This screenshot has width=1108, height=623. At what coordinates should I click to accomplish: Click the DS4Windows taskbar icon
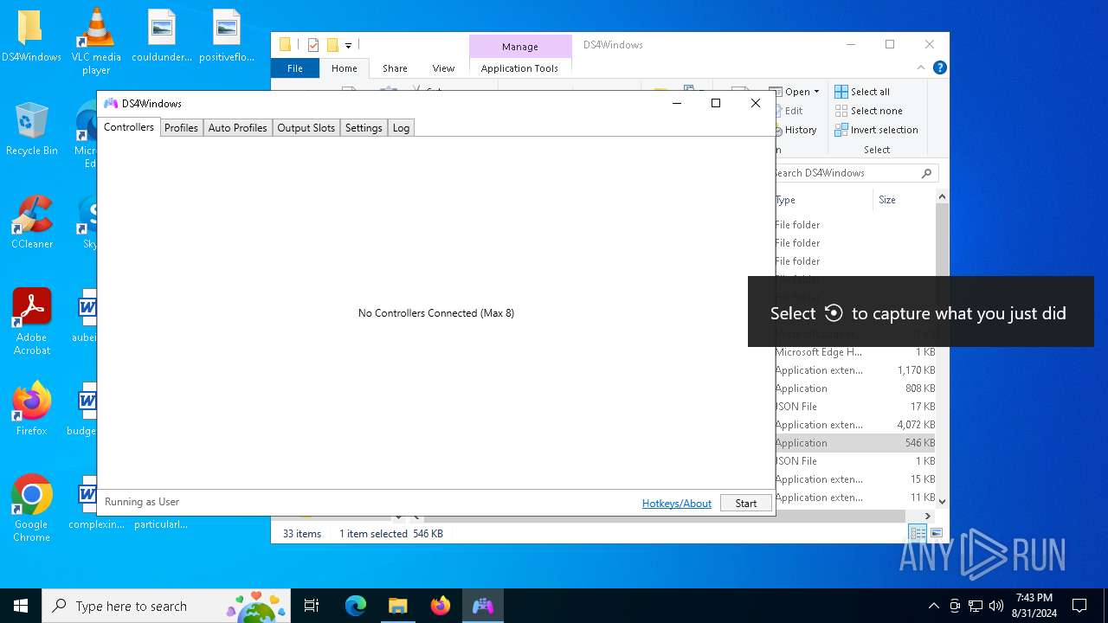point(482,606)
